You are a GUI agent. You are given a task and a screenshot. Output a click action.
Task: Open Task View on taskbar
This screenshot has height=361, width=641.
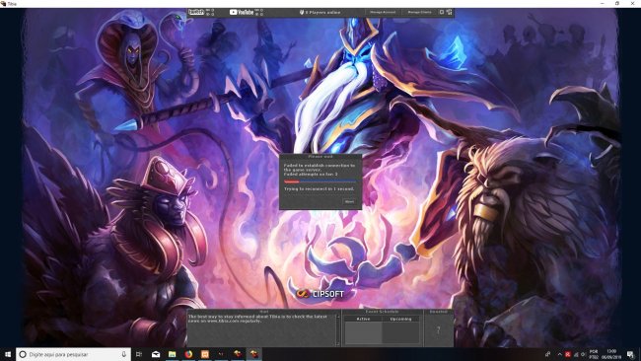(139, 354)
